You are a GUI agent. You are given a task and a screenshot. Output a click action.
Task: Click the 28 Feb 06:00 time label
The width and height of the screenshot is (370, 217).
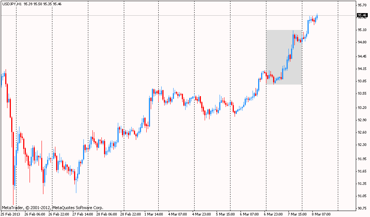(107, 214)
